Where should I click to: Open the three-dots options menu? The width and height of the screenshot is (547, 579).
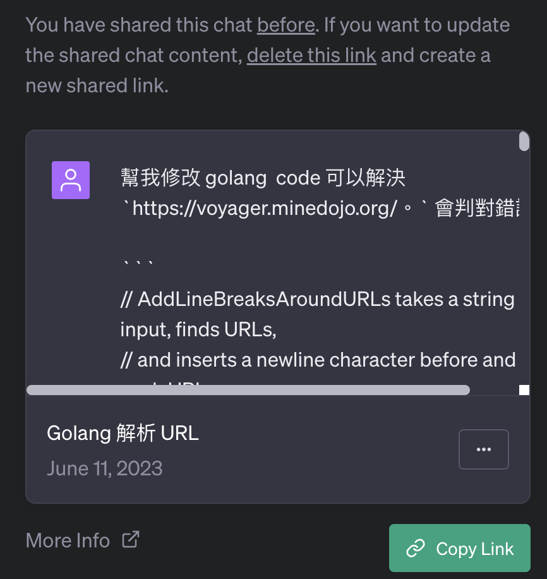click(483, 449)
